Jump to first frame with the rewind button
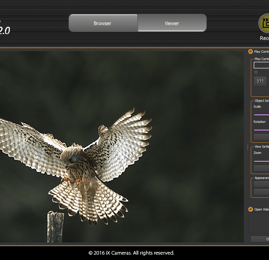This screenshot has height=260, width=269. point(260,81)
